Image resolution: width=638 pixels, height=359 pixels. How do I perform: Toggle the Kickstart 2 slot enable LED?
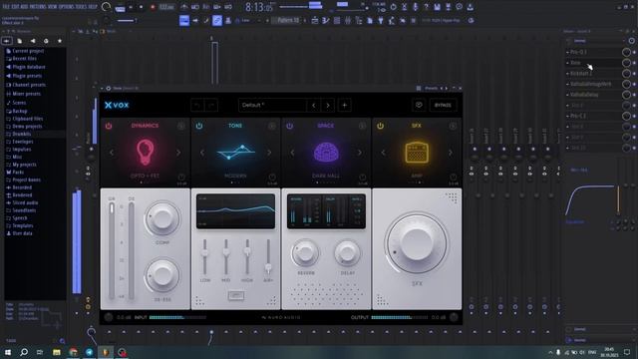tap(634, 73)
